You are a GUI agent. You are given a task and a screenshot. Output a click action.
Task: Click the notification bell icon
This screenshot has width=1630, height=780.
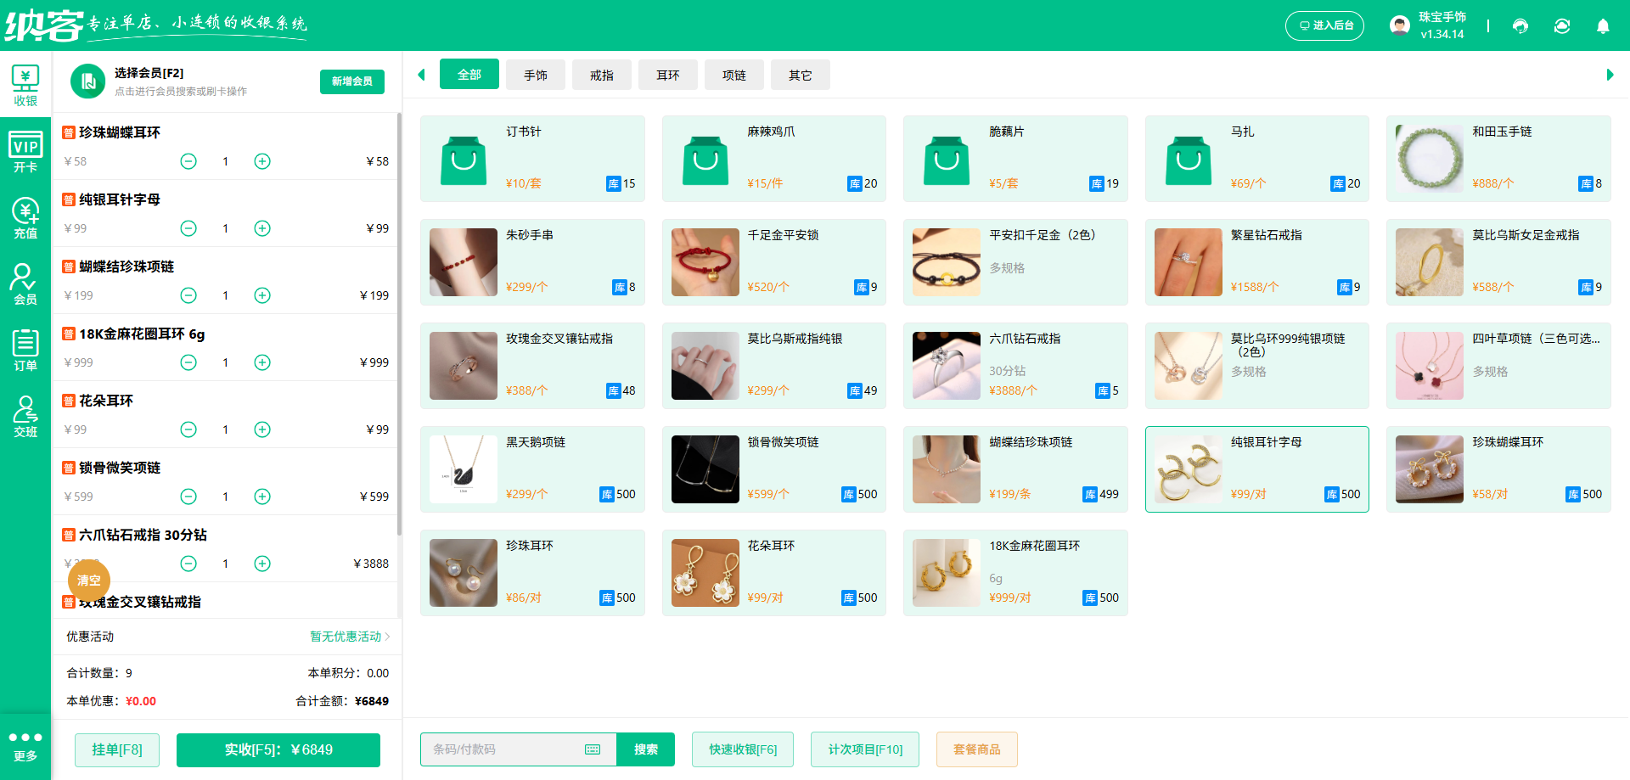point(1603,26)
